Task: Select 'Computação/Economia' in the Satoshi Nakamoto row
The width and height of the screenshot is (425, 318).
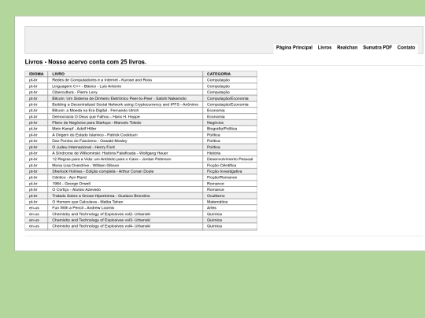Action: coord(227,98)
